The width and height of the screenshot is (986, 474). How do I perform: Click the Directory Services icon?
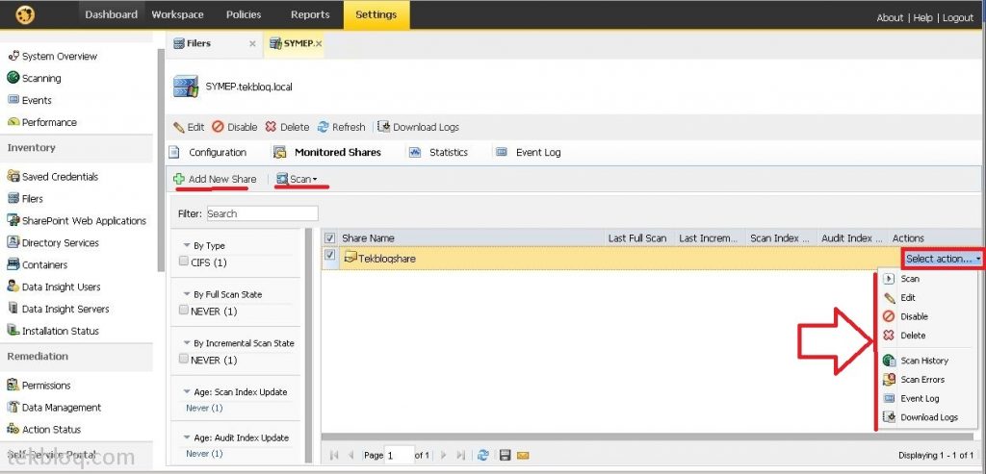pos(13,242)
